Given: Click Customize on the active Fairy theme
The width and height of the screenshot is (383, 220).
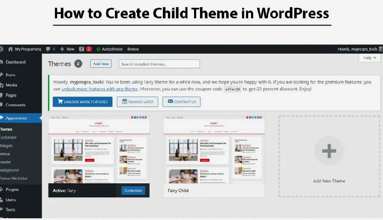Looking at the screenshot, I should (x=133, y=191).
